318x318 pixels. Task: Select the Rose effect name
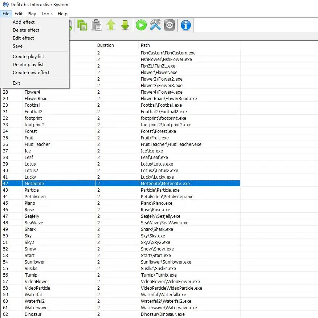click(29, 210)
